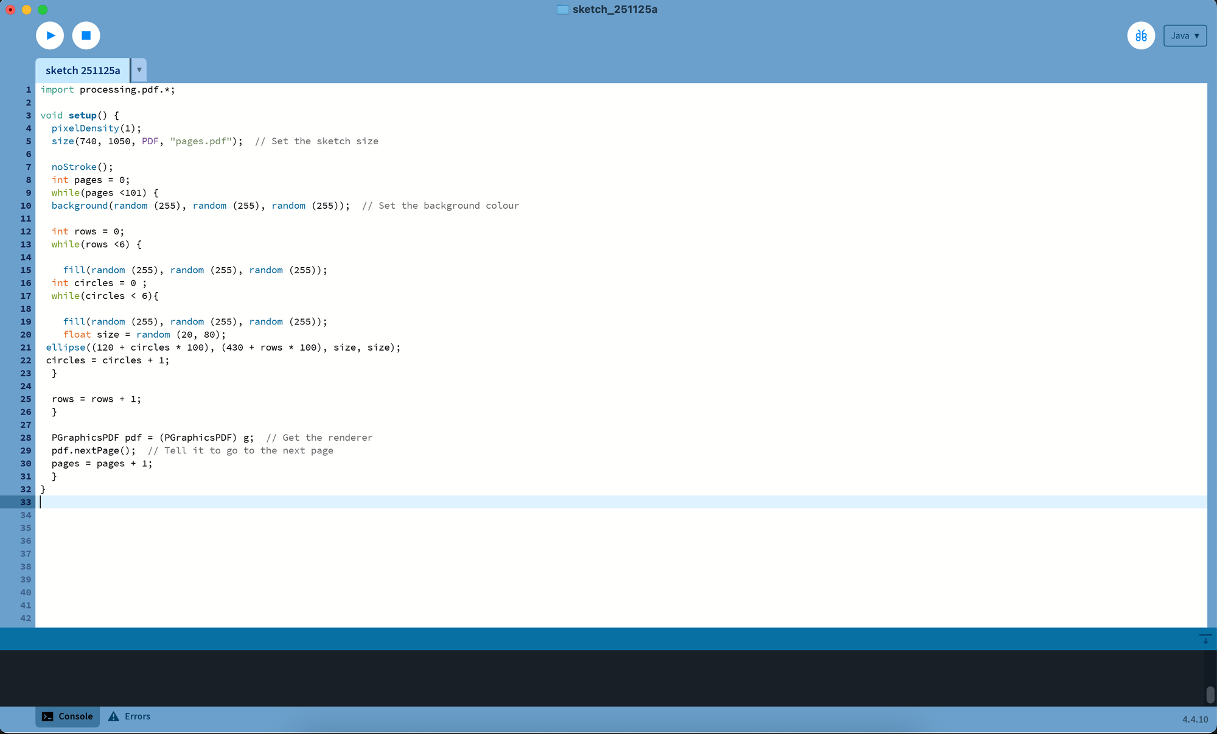The image size is (1217, 734).
Task: Click the setup function name on line 3
Action: [x=82, y=116]
